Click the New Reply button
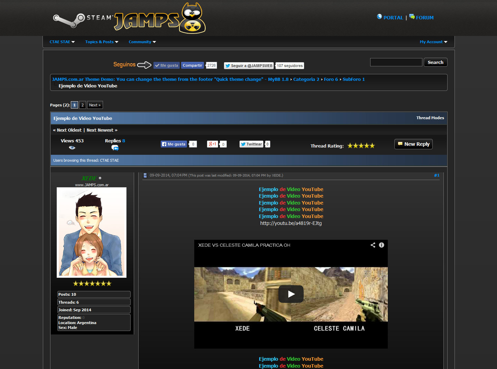 click(x=413, y=144)
